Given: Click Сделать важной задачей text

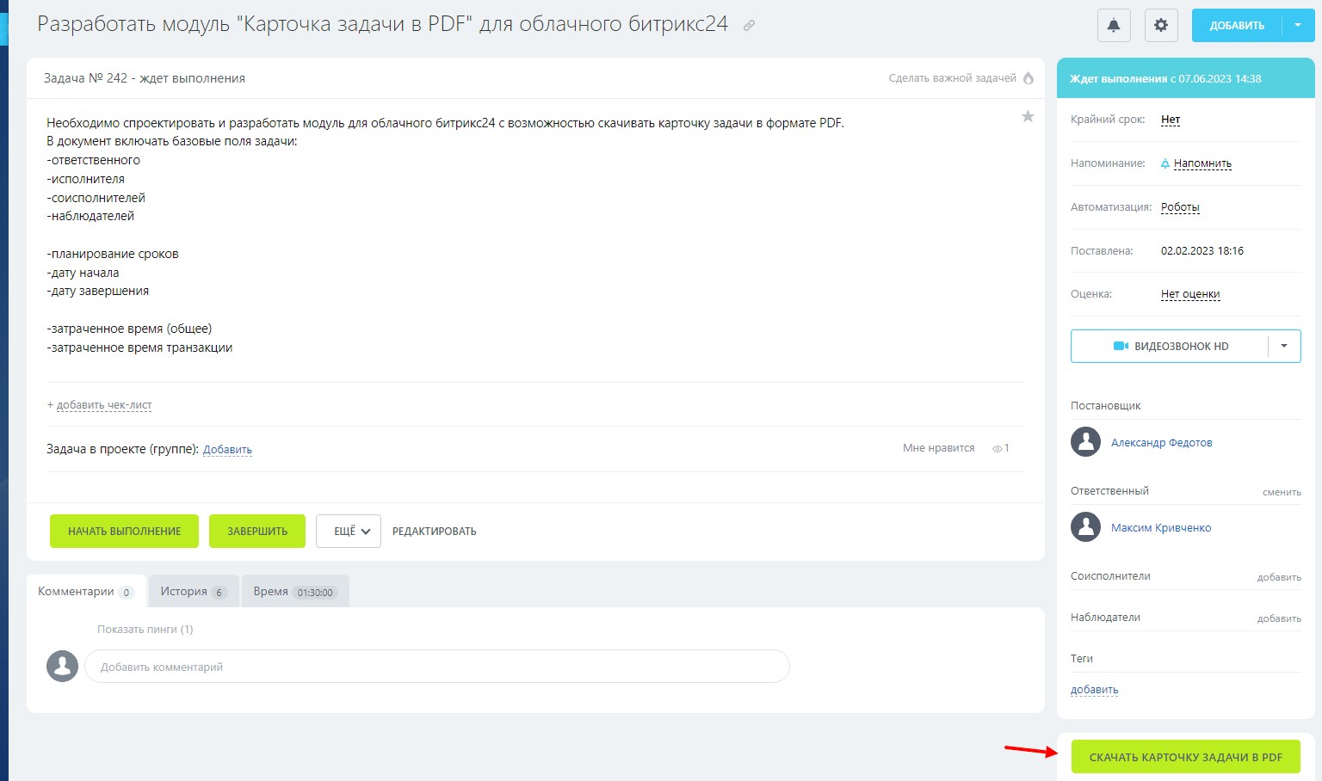Looking at the screenshot, I should pos(953,78).
